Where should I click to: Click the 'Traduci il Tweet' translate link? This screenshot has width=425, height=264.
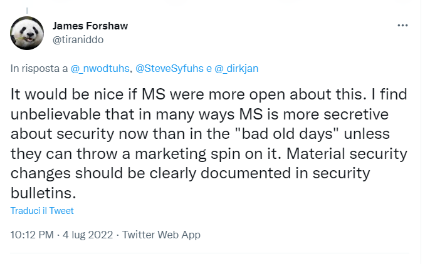pyautogui.click(x=42, y=211)
